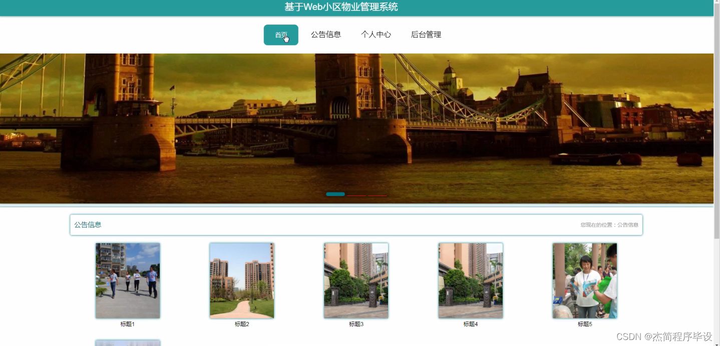720x346 pixels.
Task: Click the 公告信息 panel heading
Action: click(x=88, y=224)
